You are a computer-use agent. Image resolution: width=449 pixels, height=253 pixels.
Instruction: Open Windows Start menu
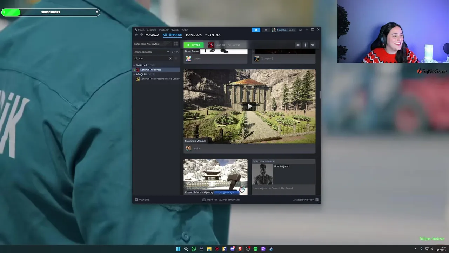pyautogui.click(x=178, y=249)
